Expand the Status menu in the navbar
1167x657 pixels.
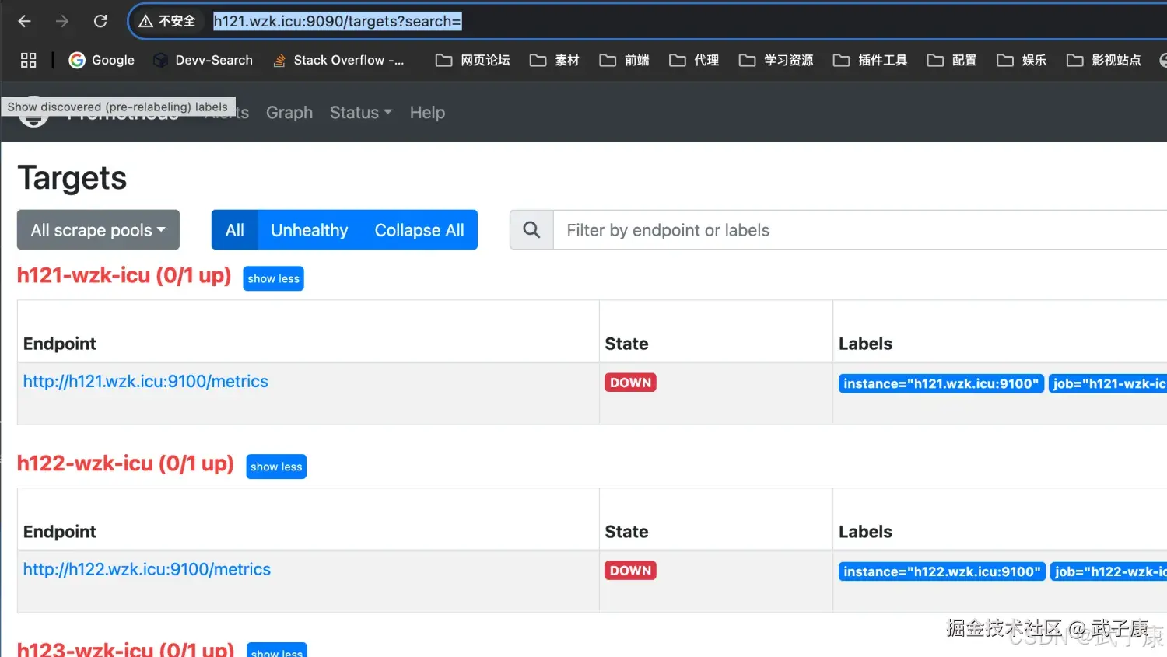point(361,113)
